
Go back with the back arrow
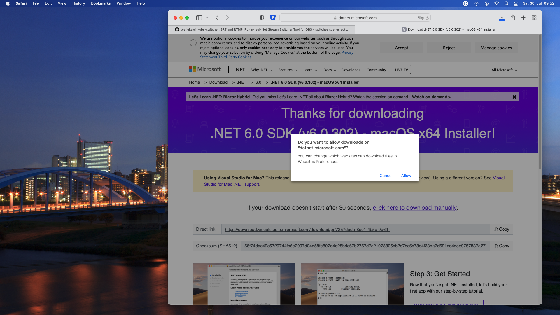pos(217,18)
